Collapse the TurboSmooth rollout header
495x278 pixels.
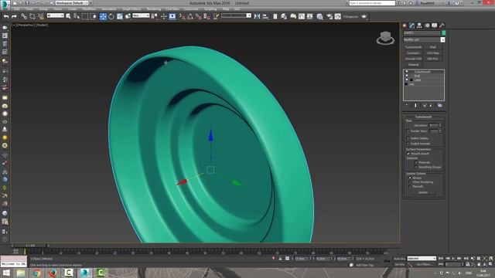(x=424, y=117)
